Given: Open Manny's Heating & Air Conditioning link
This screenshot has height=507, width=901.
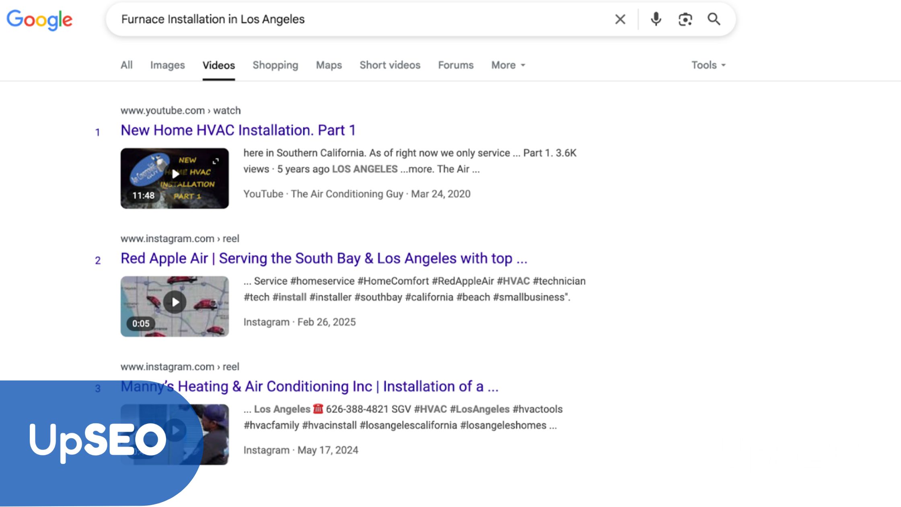Looking at the screenshot, I should coord(310,386).
